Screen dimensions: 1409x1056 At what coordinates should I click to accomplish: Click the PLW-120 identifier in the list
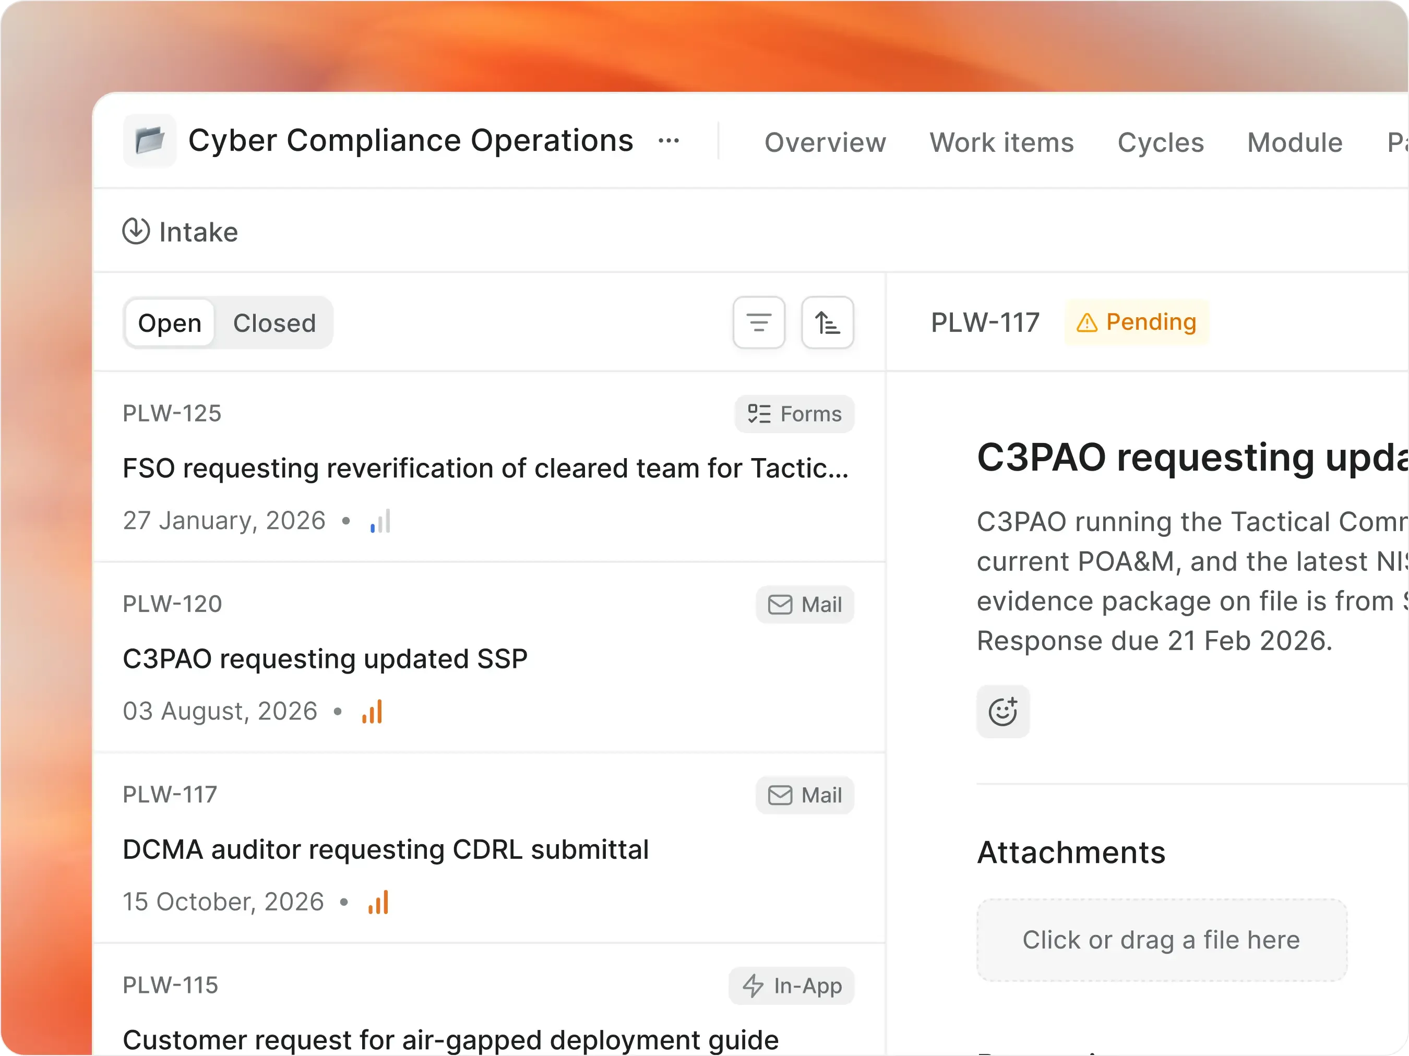pyautogui.click(x=172, y=604)
